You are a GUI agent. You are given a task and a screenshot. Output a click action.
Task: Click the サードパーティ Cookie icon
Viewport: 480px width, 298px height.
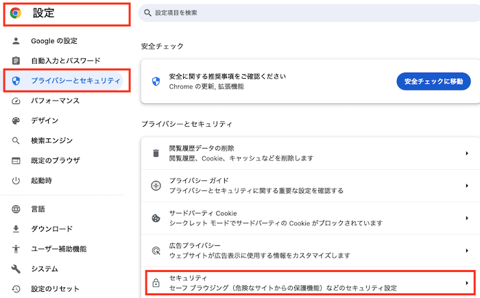coord(156,218)
